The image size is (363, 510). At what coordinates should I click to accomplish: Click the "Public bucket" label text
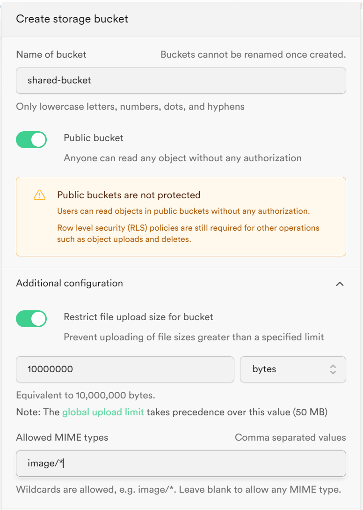94,138
